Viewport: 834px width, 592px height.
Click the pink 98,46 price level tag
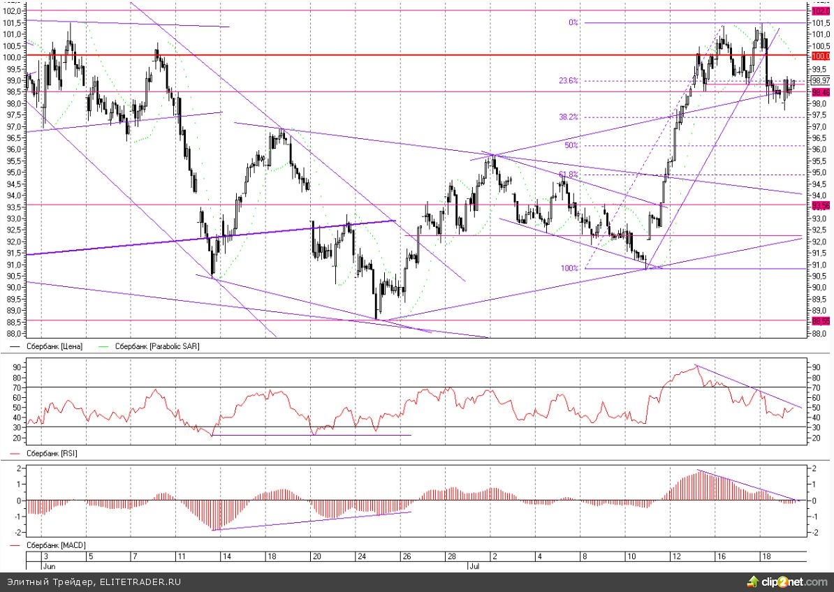820,92
